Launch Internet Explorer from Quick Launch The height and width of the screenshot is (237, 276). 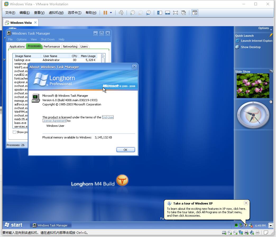(257, 41)
